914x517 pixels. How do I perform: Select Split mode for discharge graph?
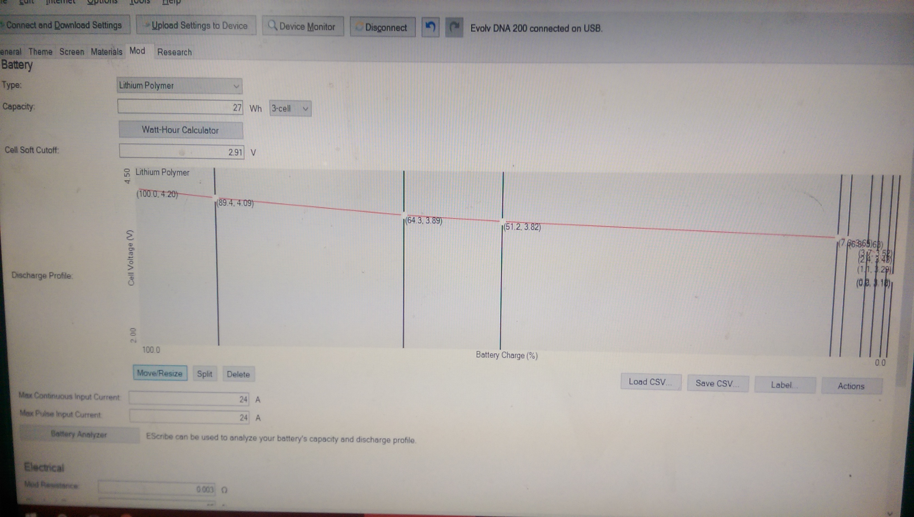204,374
